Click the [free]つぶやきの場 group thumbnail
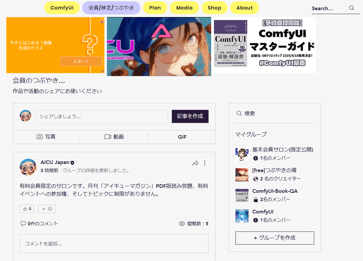Image resolution: width=363 pixels, height=261 pixels. (x=242, y=175)
